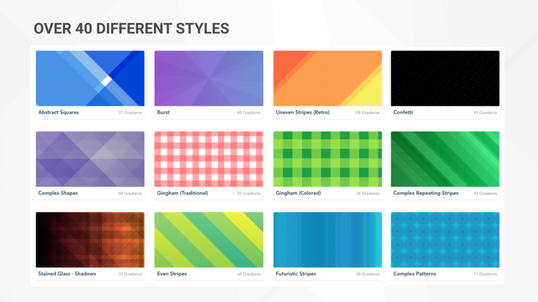Open the black Confetti style thumbnail
Viewport: 538px width, 302px height.
(x=445, y=79)
